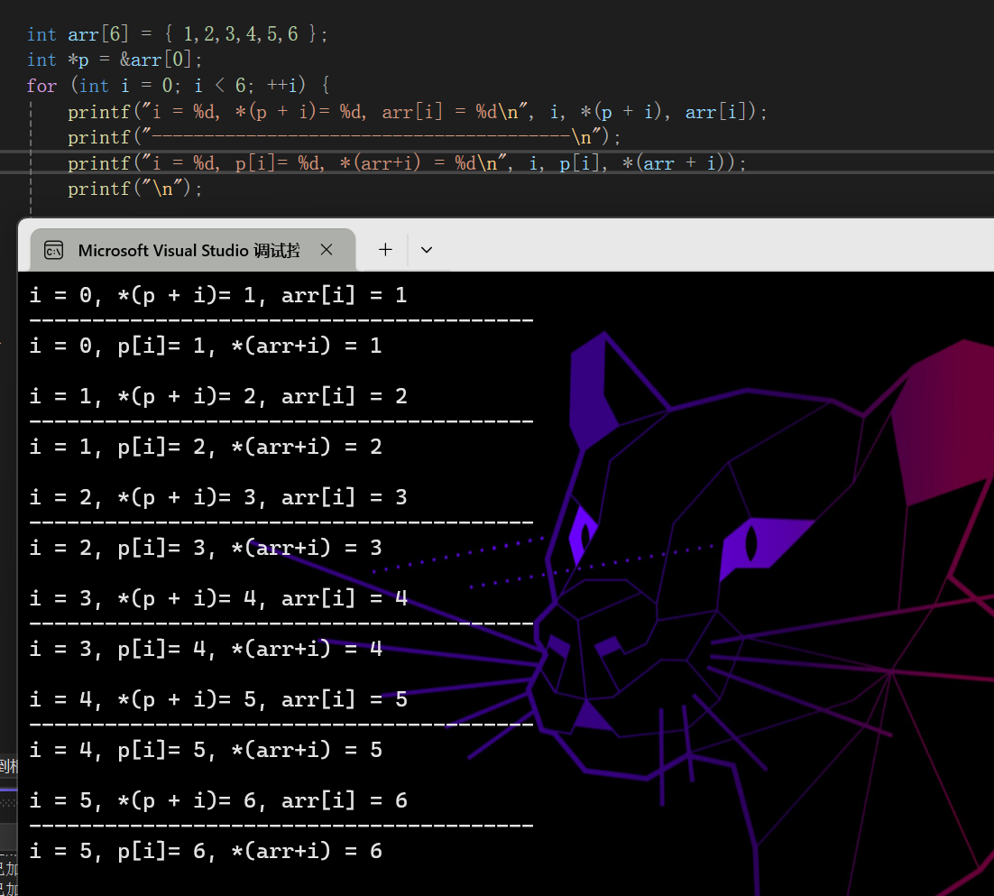Viewport: 994px width, 896px height.
Task: Open a new terminal tab with plus button
Action: click(x=385, y=250)
